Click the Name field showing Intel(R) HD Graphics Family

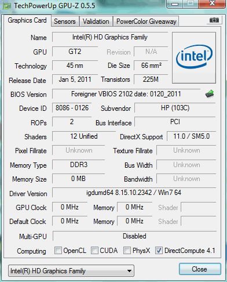pyautogui.click(x=110, y=37)
